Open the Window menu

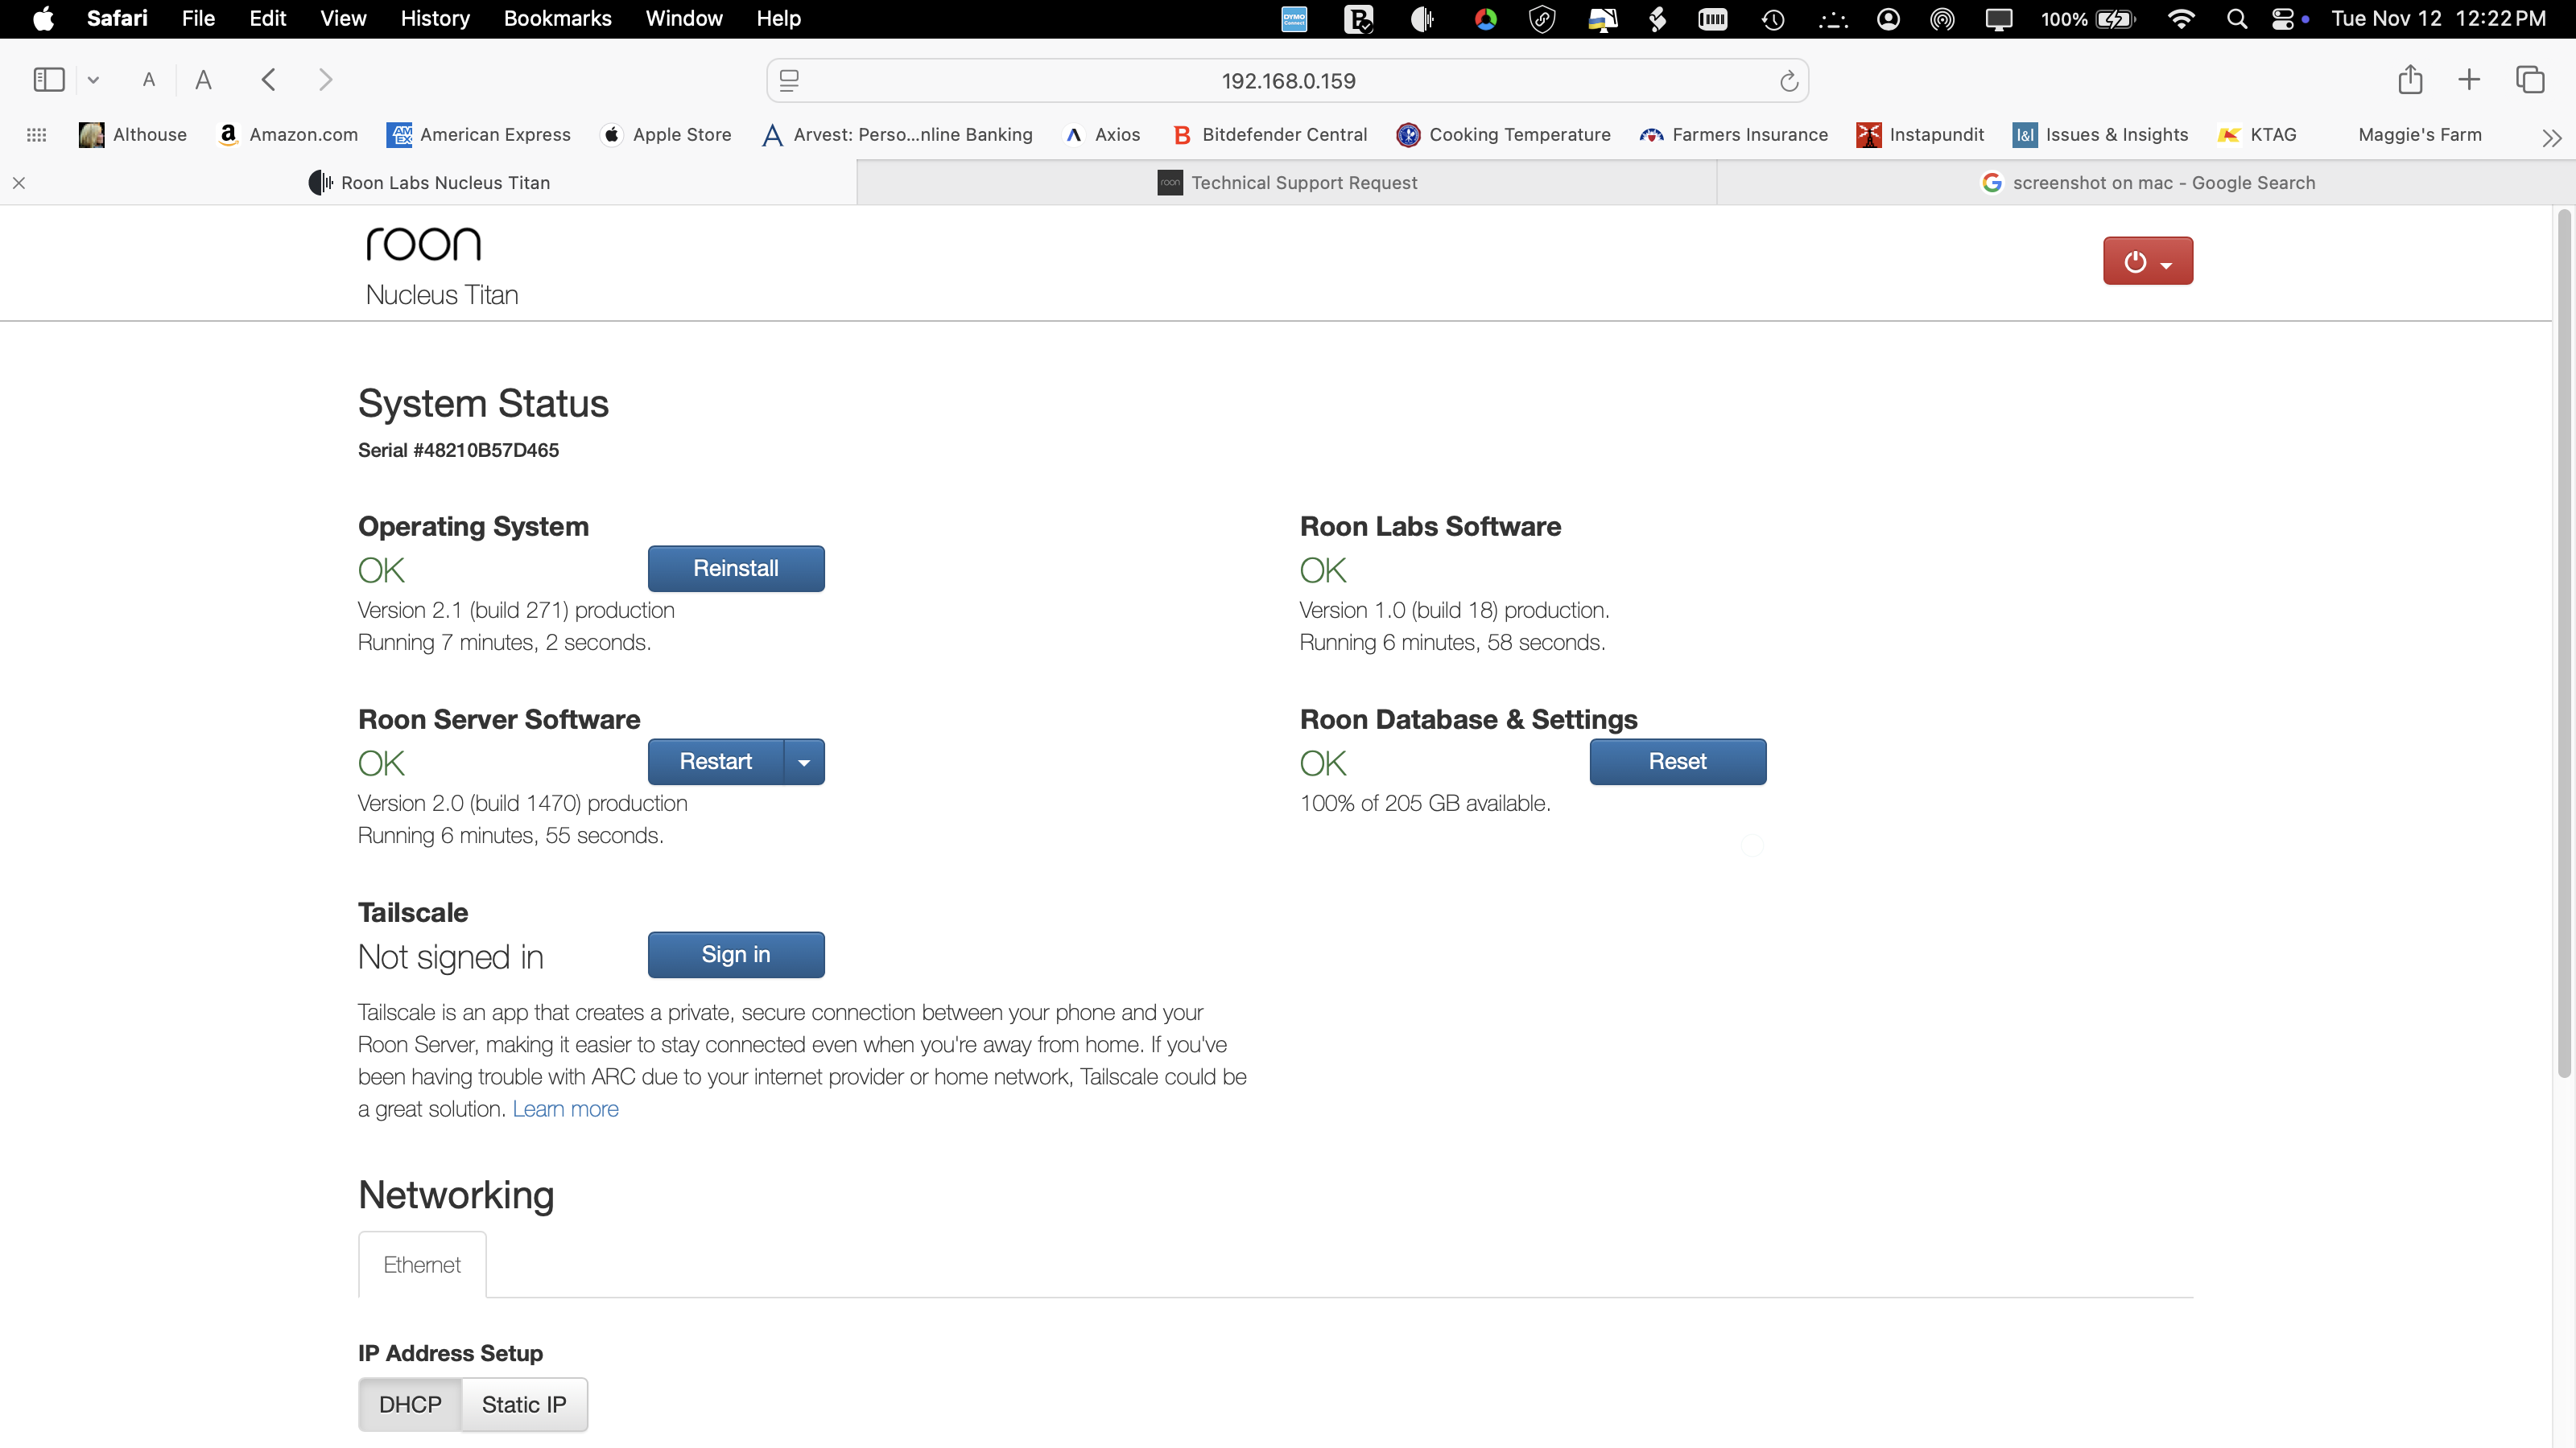(684, 19)
